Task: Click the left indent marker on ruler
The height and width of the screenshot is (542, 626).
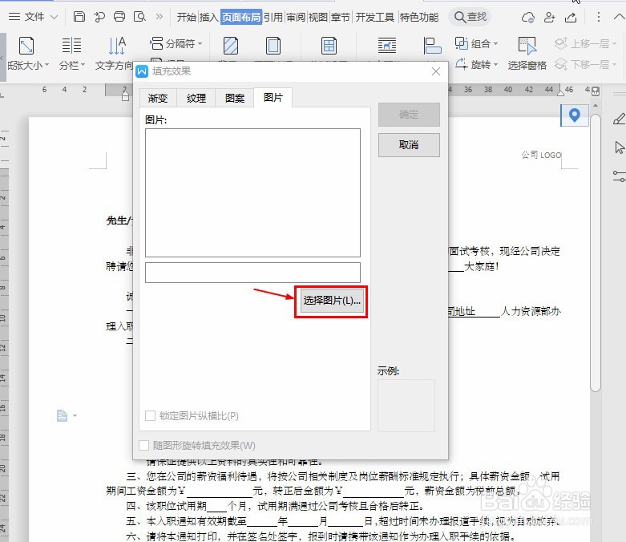Action: [x=125, y=96]
